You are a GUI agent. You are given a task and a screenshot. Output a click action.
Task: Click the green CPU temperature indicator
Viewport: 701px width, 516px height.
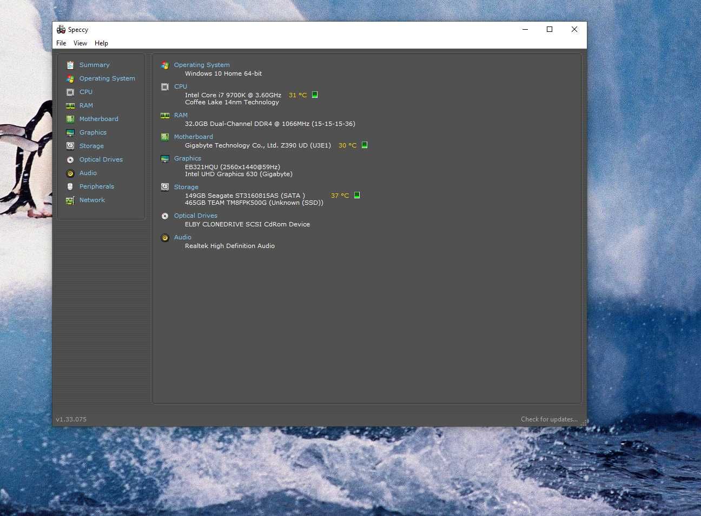pyautogui.click(x=315, y=95)
